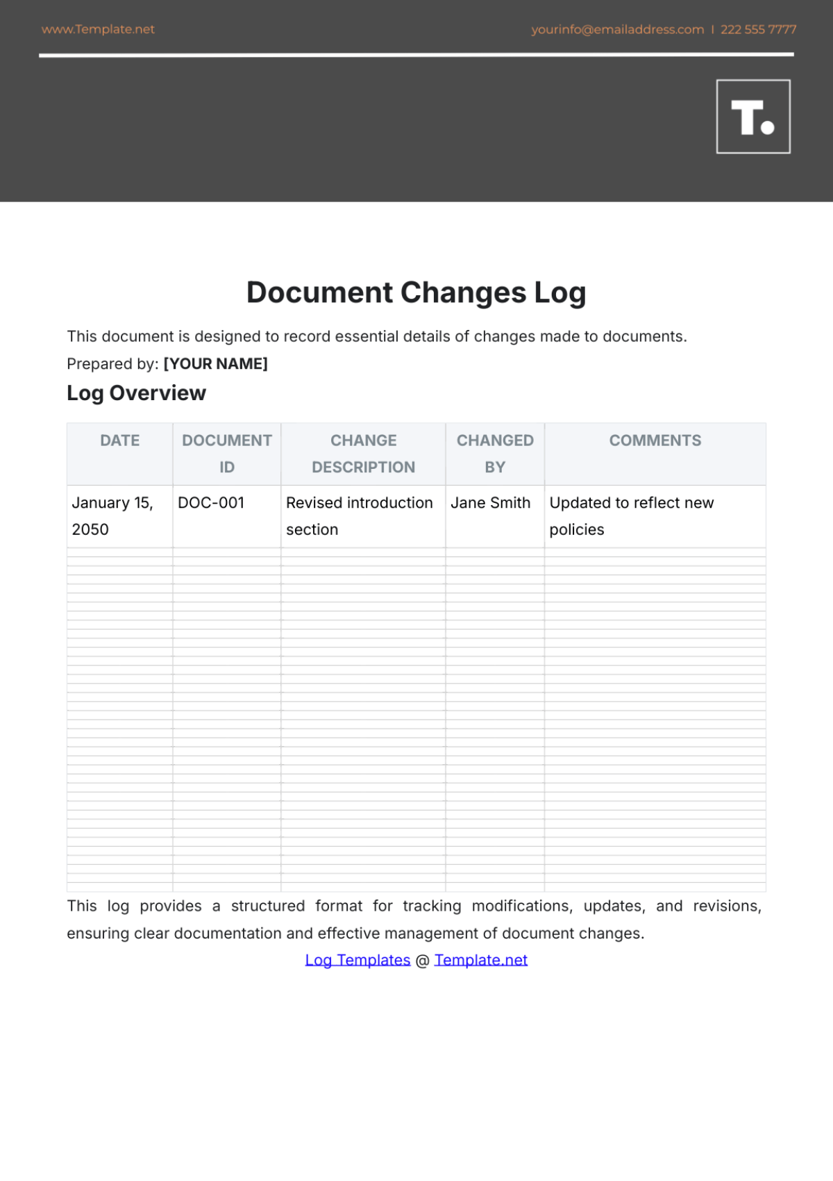833x1181 pixels.
Task: Click the yourinfo@emailaddress.com email text
Action: [x=618, y=29]
